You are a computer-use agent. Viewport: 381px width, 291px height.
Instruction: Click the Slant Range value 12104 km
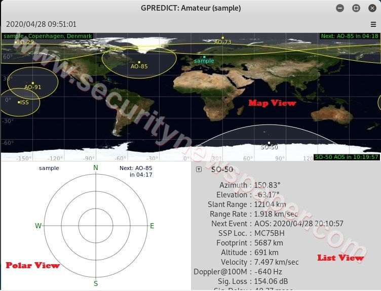tap(270, 204)
